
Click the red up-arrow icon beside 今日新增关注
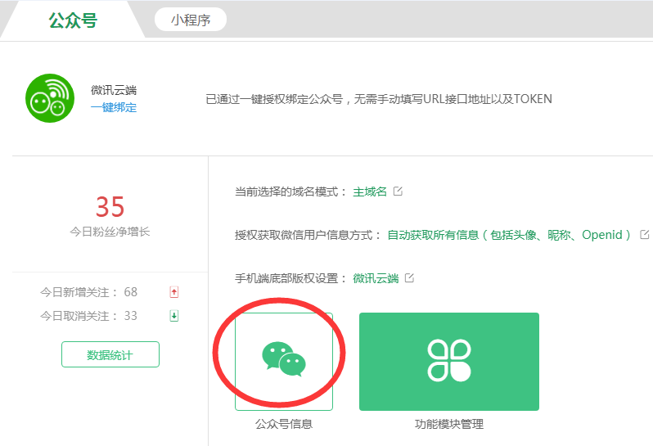173,292
